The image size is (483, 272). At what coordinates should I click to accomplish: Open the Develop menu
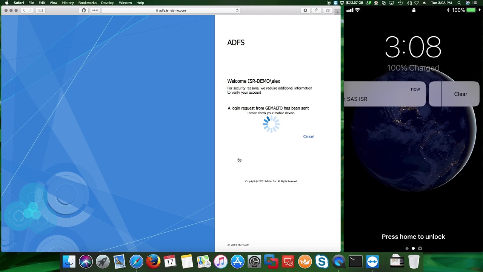tap(108, 3)
